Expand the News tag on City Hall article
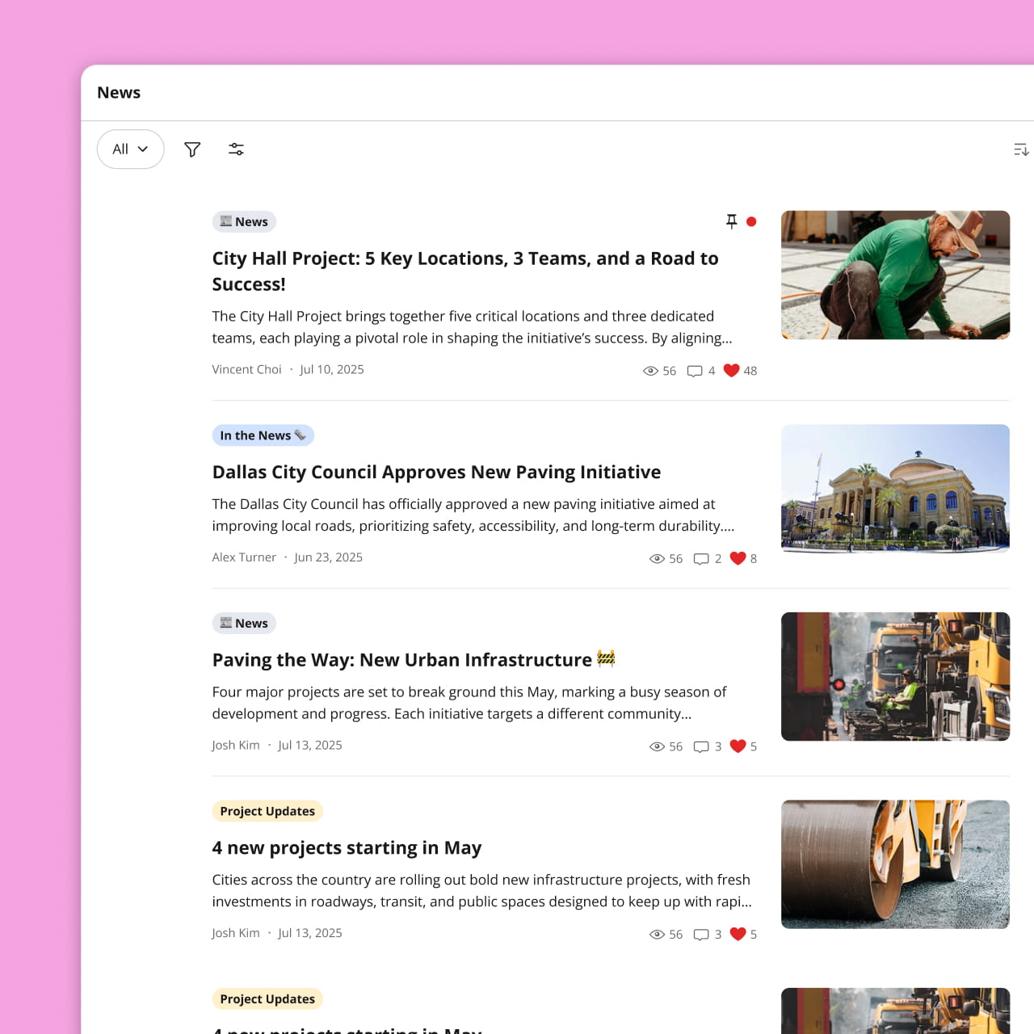 [243, 221]
